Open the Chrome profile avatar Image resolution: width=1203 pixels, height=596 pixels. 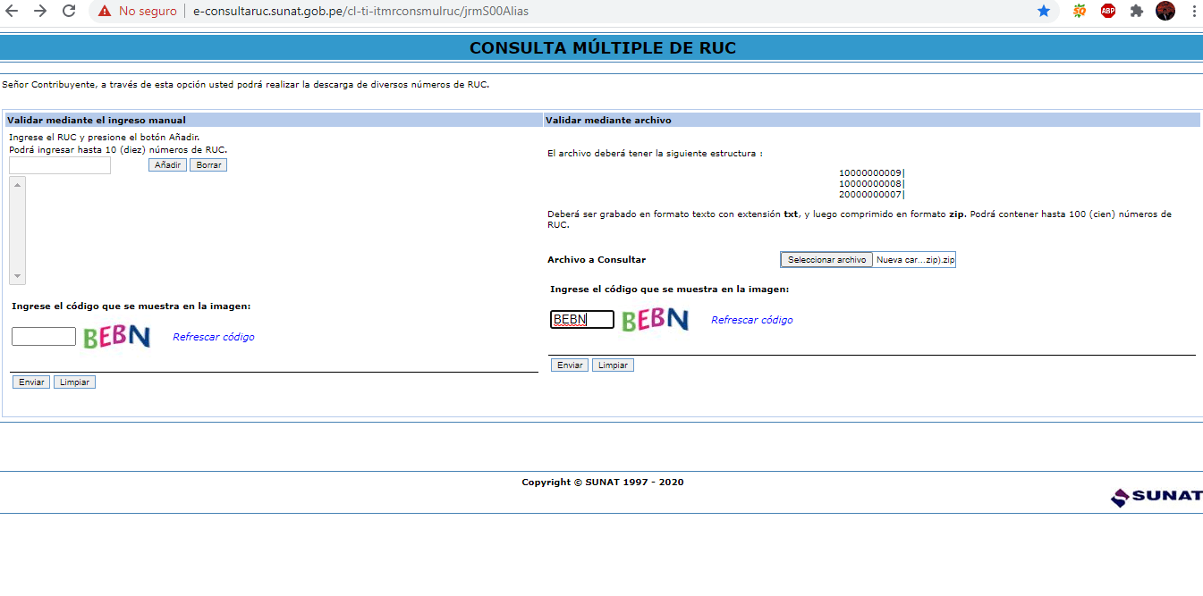1165,12
